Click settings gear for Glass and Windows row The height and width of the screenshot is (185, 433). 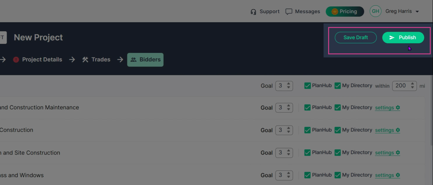coord(398,175)
